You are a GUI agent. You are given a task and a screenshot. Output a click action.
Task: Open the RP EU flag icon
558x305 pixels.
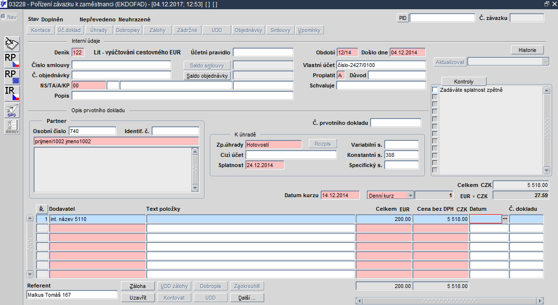point(12,77)
